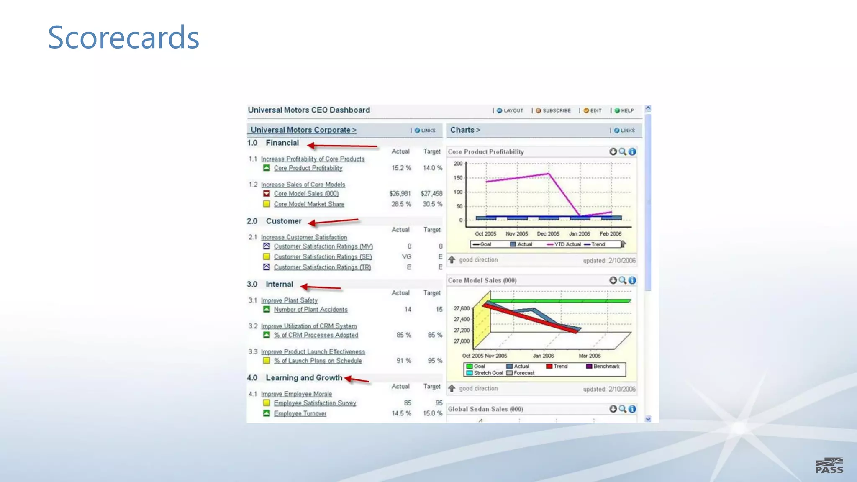Screen dimensions: 857x482
Task: Click the Subscribe icon in the dashboard header
Action: (539, 110)
